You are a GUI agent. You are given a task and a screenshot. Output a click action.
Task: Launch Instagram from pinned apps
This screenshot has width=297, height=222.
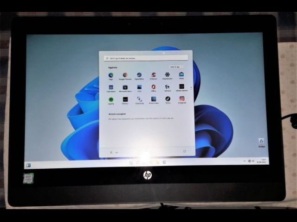click(182, 100)
